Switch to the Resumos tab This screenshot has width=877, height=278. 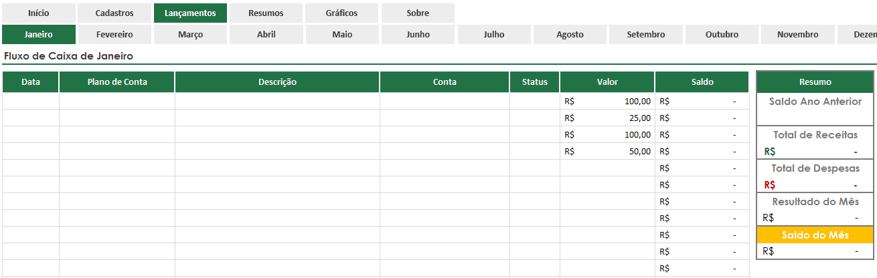[x=266, y=13]
